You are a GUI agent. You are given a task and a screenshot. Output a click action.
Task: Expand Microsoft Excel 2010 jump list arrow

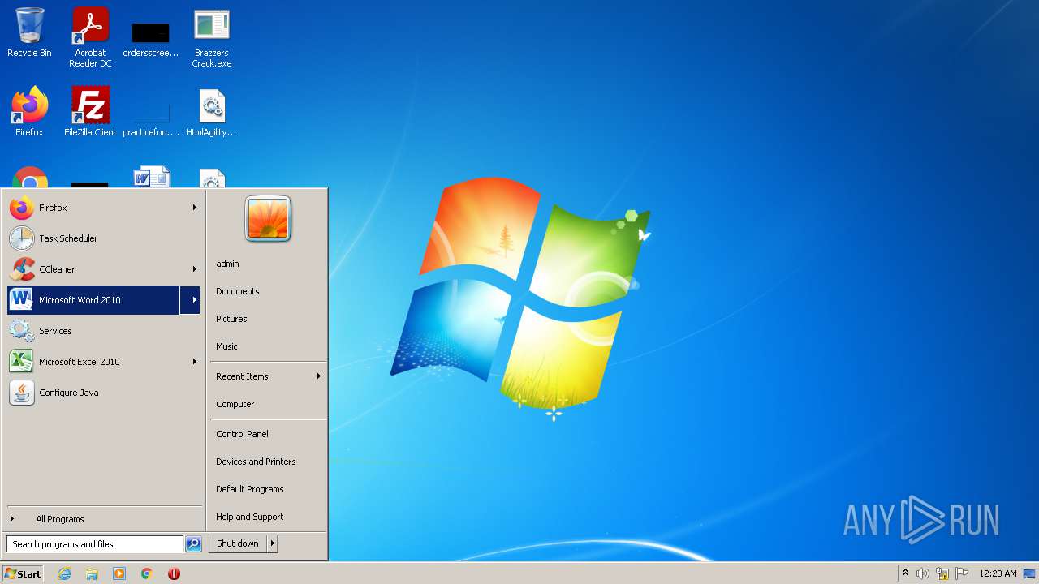click(x=194, y=362)
